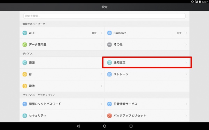Open the 電池 row chevron
This screenshot has height=130, width=209.
(101, 86)
